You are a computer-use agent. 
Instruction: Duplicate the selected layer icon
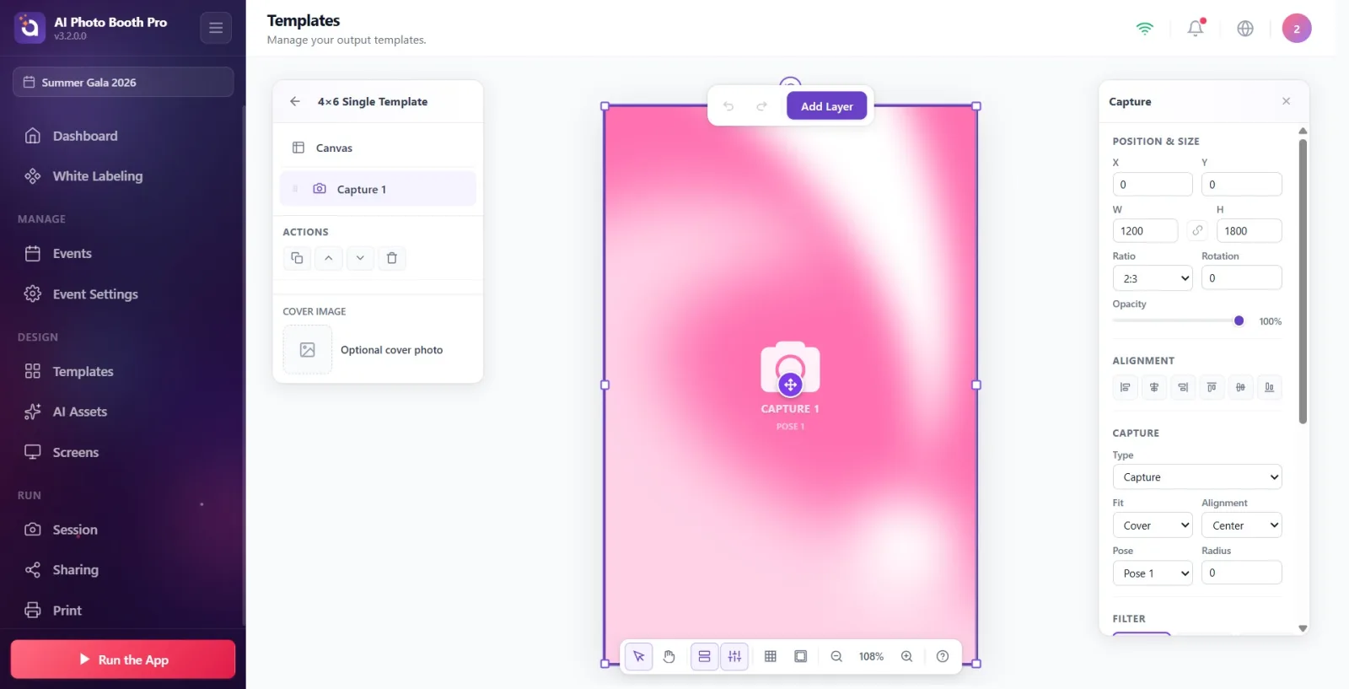click(297, 258)
